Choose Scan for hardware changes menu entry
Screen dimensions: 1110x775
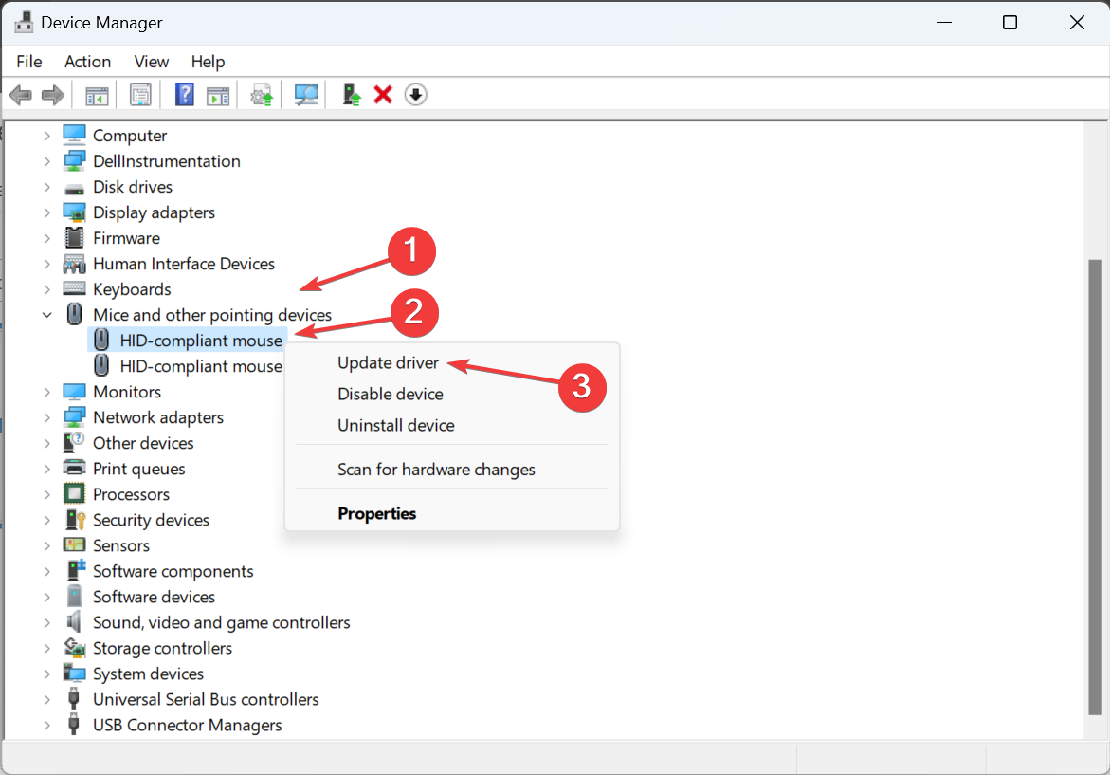coord(436,469)
